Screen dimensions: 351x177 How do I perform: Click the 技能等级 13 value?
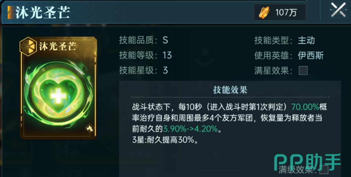[x=167, y=55]
